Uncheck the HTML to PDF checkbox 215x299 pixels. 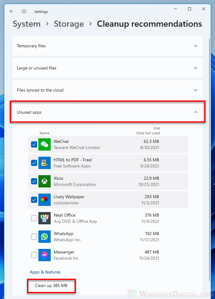point(34,163)
